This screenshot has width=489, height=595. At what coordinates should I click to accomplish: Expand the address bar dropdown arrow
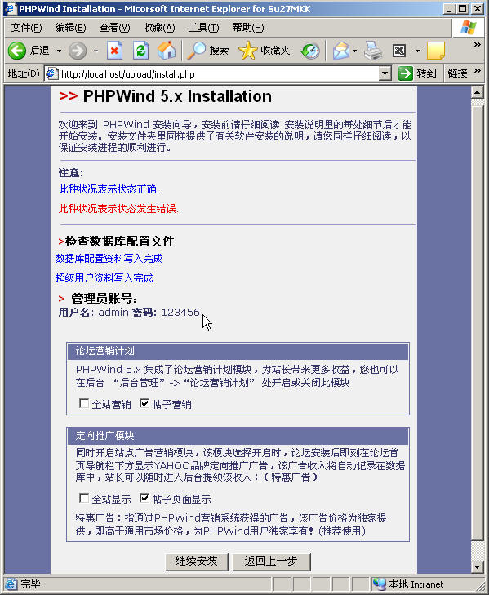point(385,73)
